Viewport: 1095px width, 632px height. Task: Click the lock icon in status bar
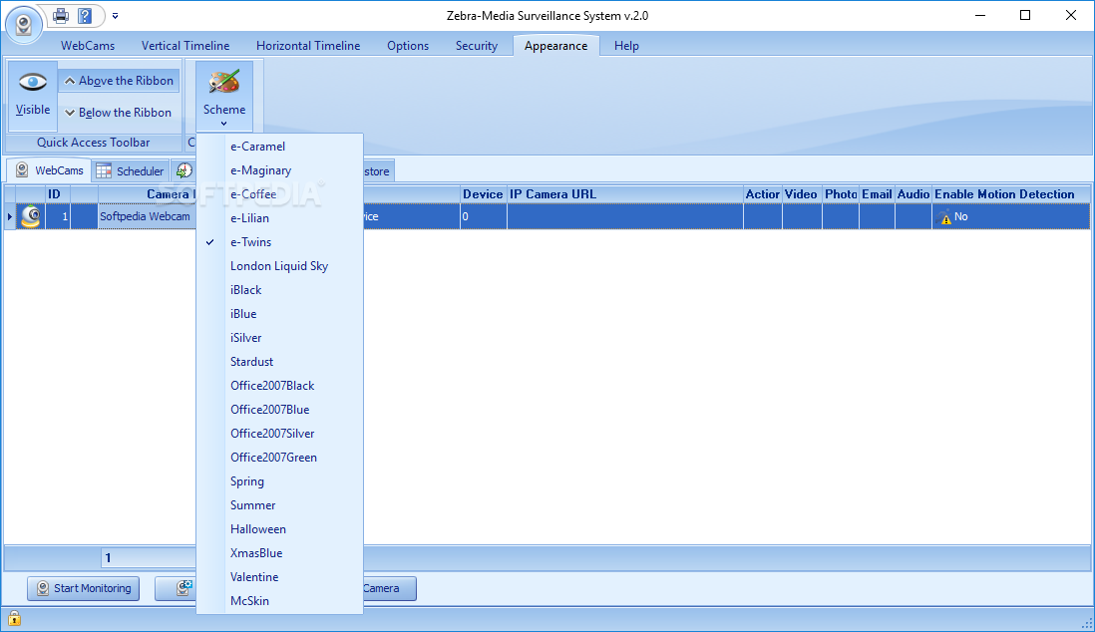click(x=14, y=618)
